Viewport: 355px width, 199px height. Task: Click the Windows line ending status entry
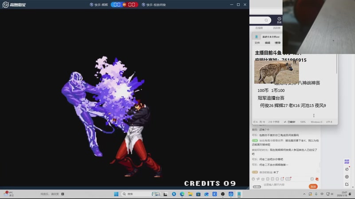(x=316, y=122)
